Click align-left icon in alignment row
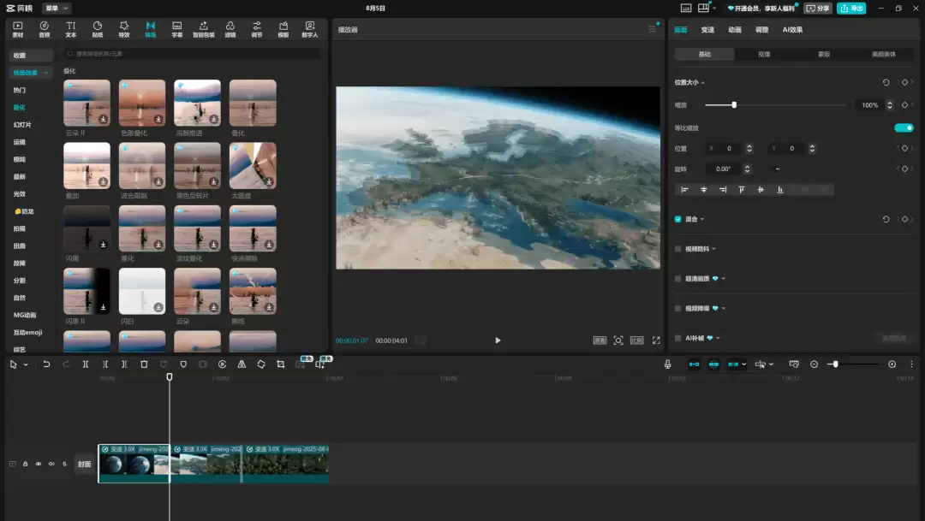The image size is (925, 521). 685,190
